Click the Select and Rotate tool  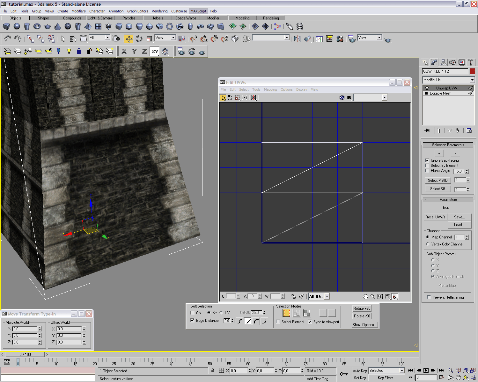pyautogui.click(x=139, y=39)
